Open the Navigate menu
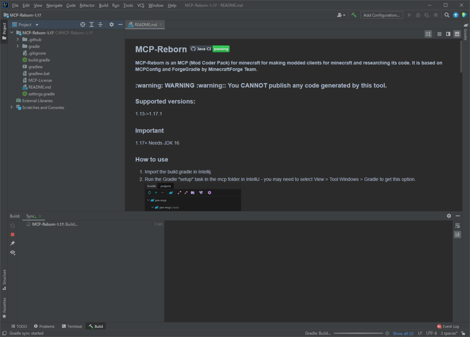The height and width of the screenshot is (337, 470). (x=54, y=5)
